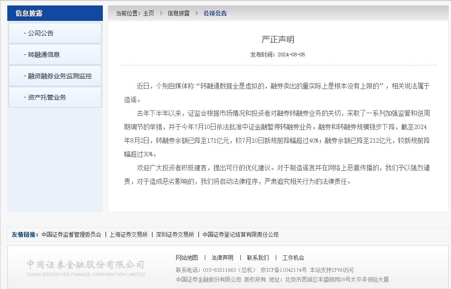Click 公司公告 in the breadcrumb path

tap(215, 13)
